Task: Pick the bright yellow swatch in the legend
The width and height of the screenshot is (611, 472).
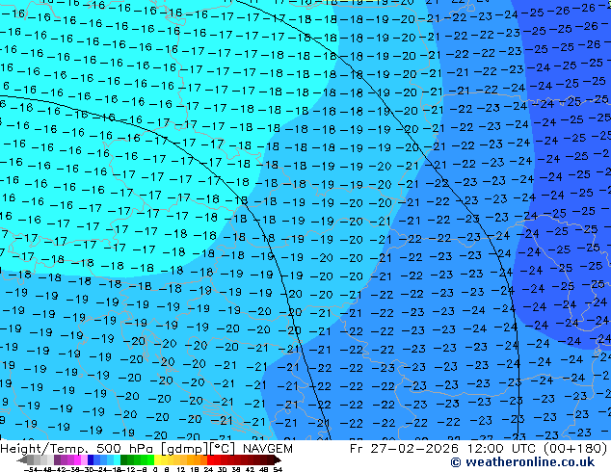Action: [157, 459]
